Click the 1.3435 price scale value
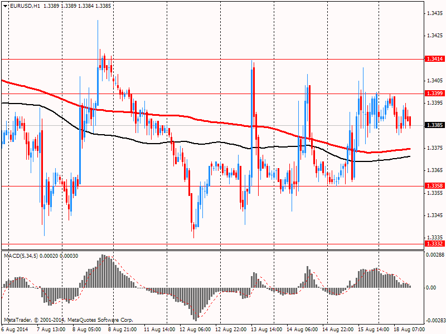Screen dimensions: 446x334 point(435,13)
